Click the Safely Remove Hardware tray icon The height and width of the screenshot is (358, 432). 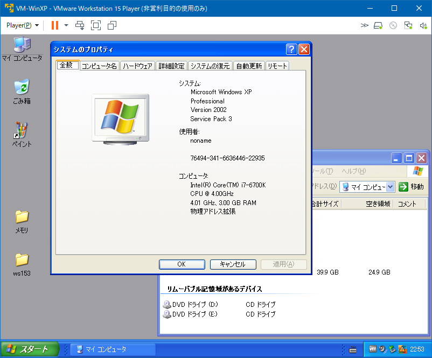tap(392, 349)
